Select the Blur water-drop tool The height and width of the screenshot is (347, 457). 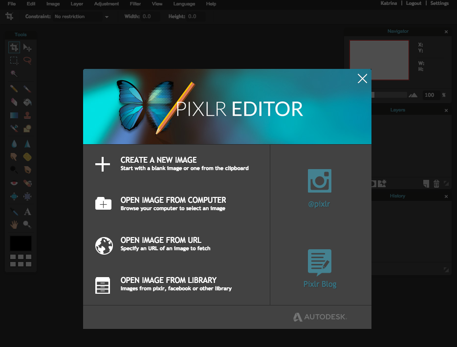(14, 144)
